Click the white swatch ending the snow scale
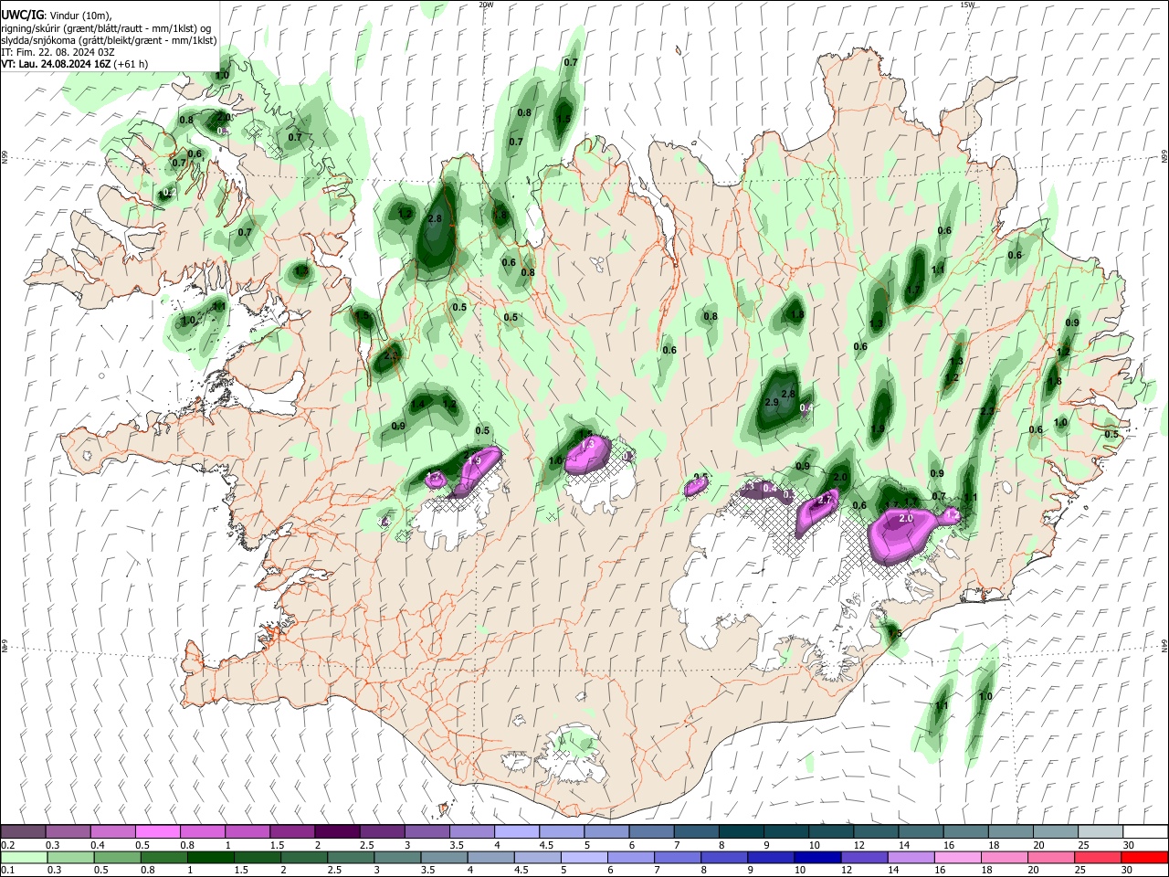Viewport: 1169px width, 877px height. [x=1145, y=832]
